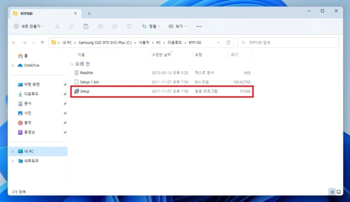
Task: Click the Setup application icon
Action: coord(76,91)
